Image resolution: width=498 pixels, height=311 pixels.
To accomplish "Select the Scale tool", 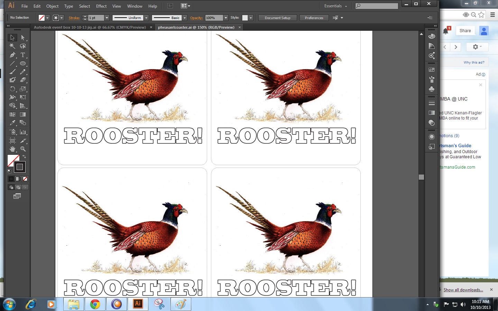I will [x=23, y=89].
